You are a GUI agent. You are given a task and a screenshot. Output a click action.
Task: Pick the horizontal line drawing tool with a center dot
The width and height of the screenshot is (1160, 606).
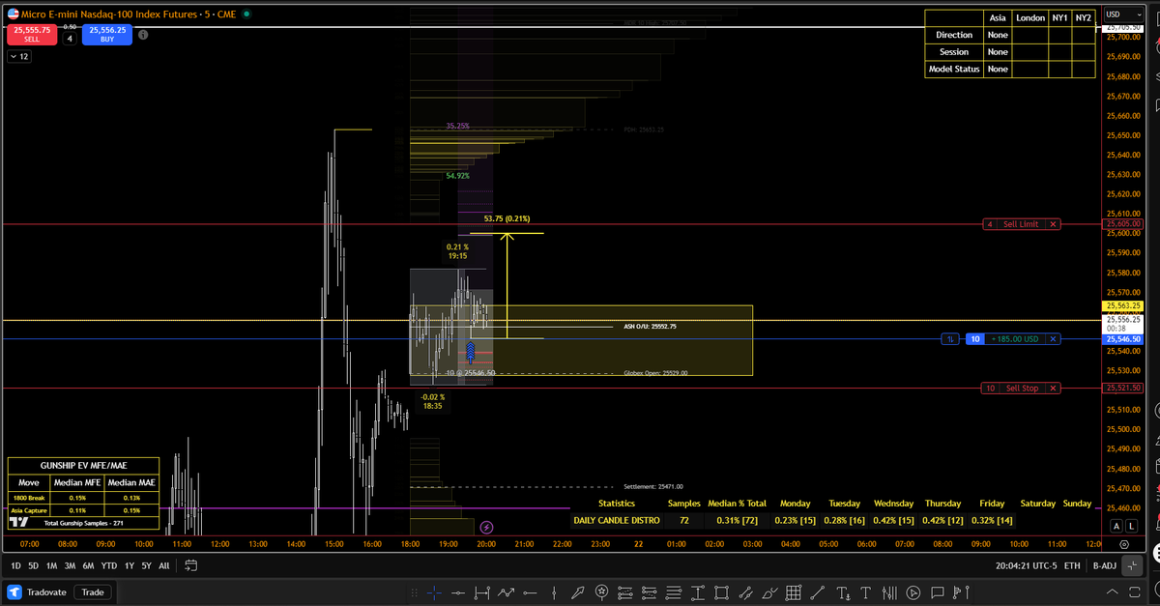[457, 592]
